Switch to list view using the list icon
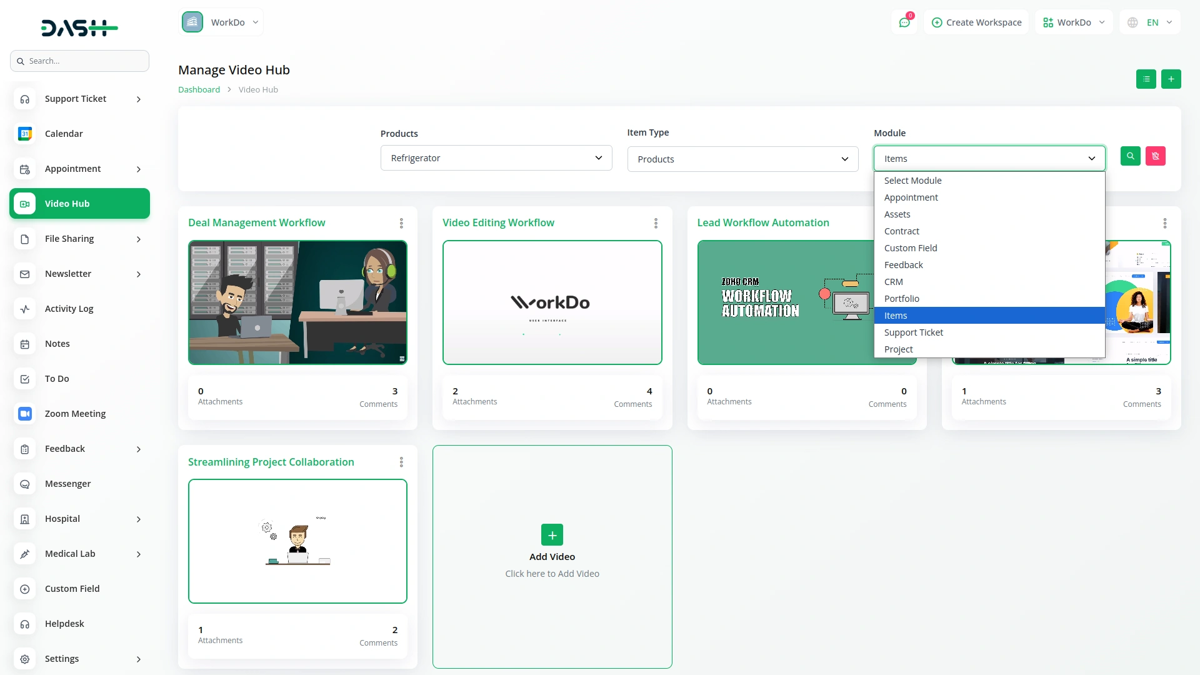This screenshot has width=1200, height=675. [x=1146, y=79]
